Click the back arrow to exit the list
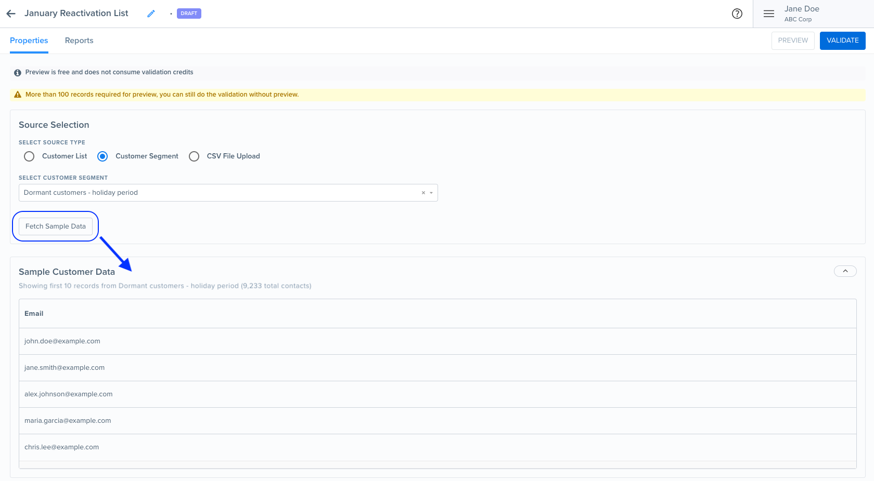This screenshot has width=874, height=481. pos(10,14)
